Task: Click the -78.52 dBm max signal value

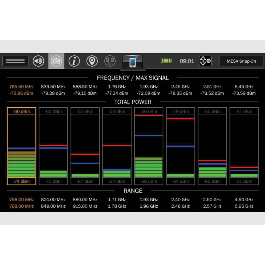Action: (x=212, y=93)
